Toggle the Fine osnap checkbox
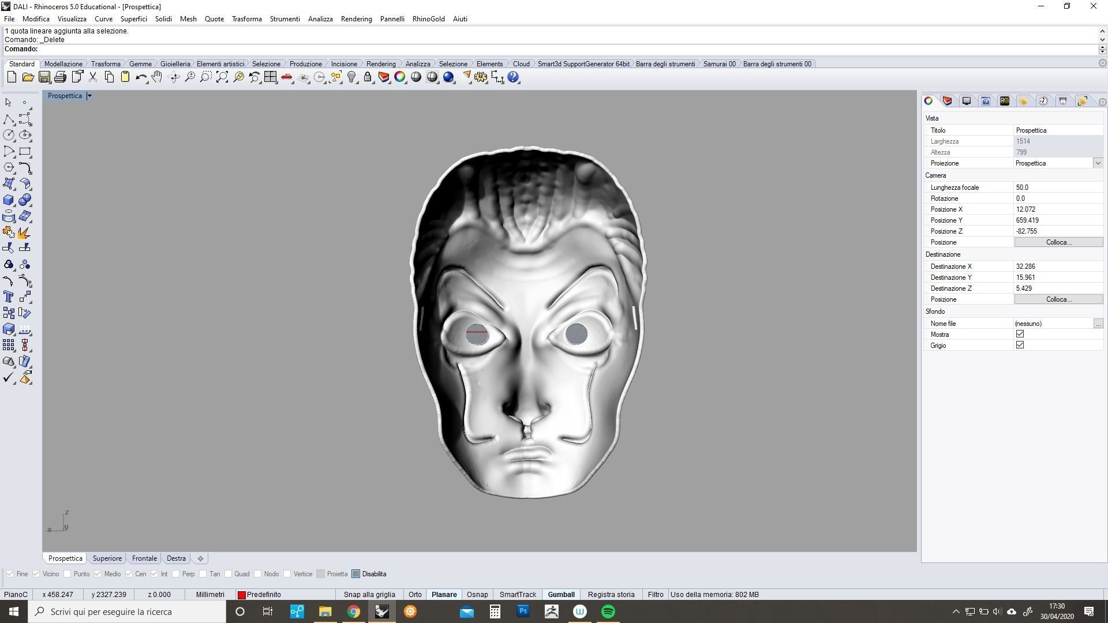The image size is (1108, 623). 10,574
